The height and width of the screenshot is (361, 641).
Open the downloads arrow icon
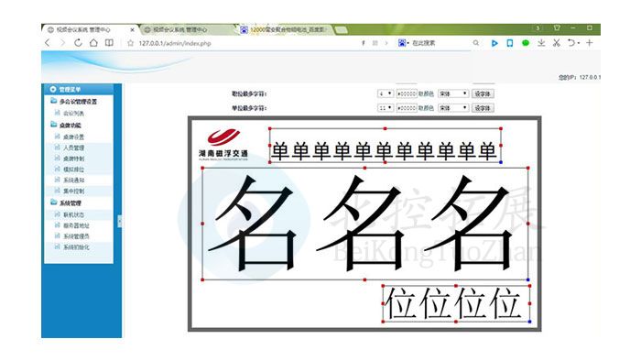[541, 43]
